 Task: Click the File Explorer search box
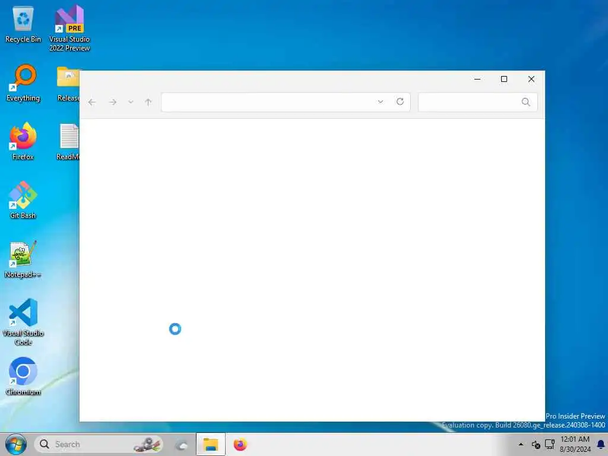click(478, 102)
